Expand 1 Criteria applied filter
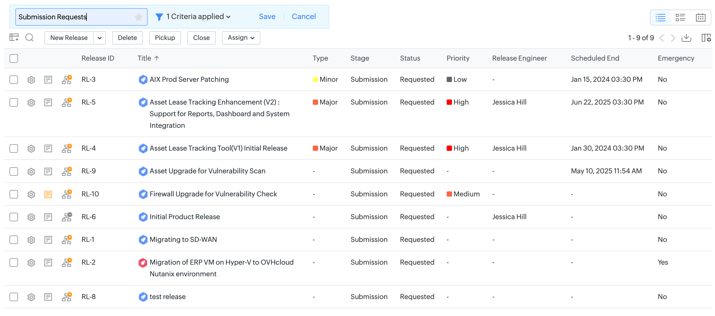 click(198, 17)
